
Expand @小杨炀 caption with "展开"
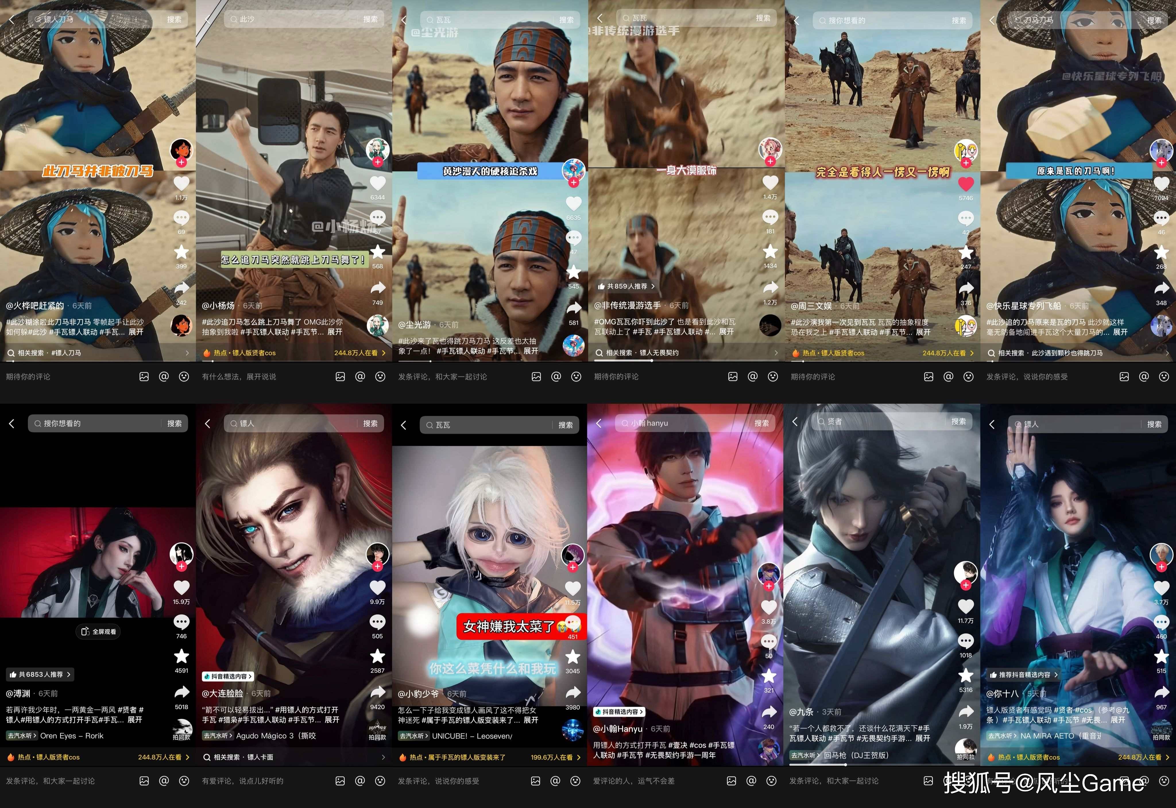pos(335,332)
